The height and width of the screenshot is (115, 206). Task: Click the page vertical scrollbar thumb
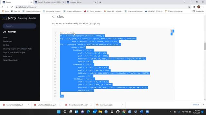click(205, 46)
